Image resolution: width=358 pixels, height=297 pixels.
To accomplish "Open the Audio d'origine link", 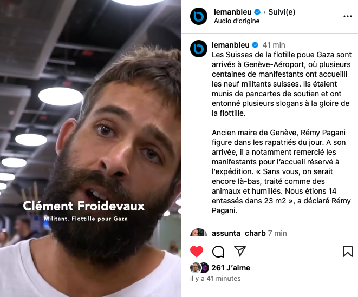I will pyautogui.click(x=237, y=21).
